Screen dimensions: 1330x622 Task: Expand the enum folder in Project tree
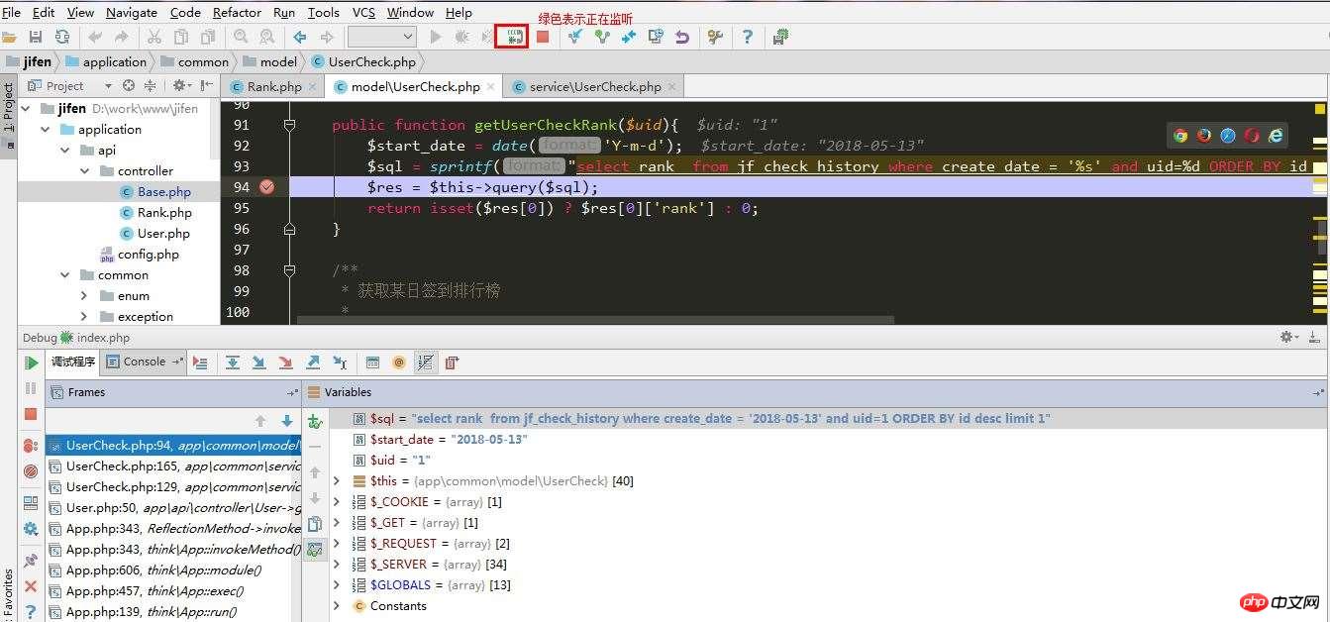(x=84, y=296)
